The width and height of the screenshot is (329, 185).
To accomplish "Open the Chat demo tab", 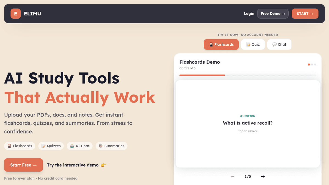I will [x=279, y=44].
